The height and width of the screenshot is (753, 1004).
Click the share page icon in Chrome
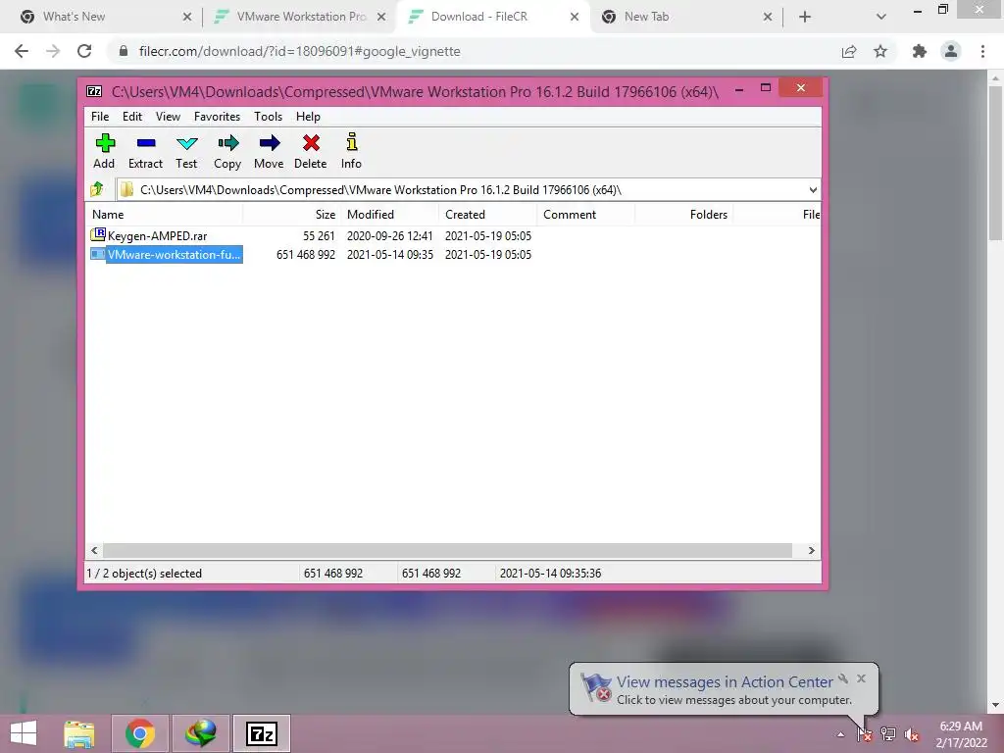pos(849,51)
